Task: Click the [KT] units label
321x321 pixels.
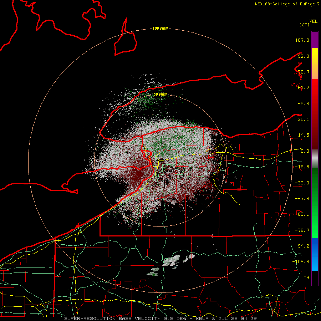Action: (x=305, y=25)
